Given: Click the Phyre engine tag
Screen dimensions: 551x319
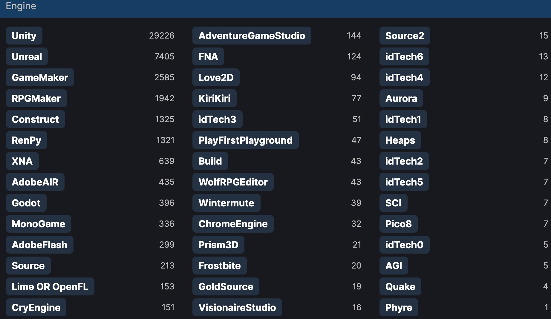Looking at the screenshot, I should (399, 307).
